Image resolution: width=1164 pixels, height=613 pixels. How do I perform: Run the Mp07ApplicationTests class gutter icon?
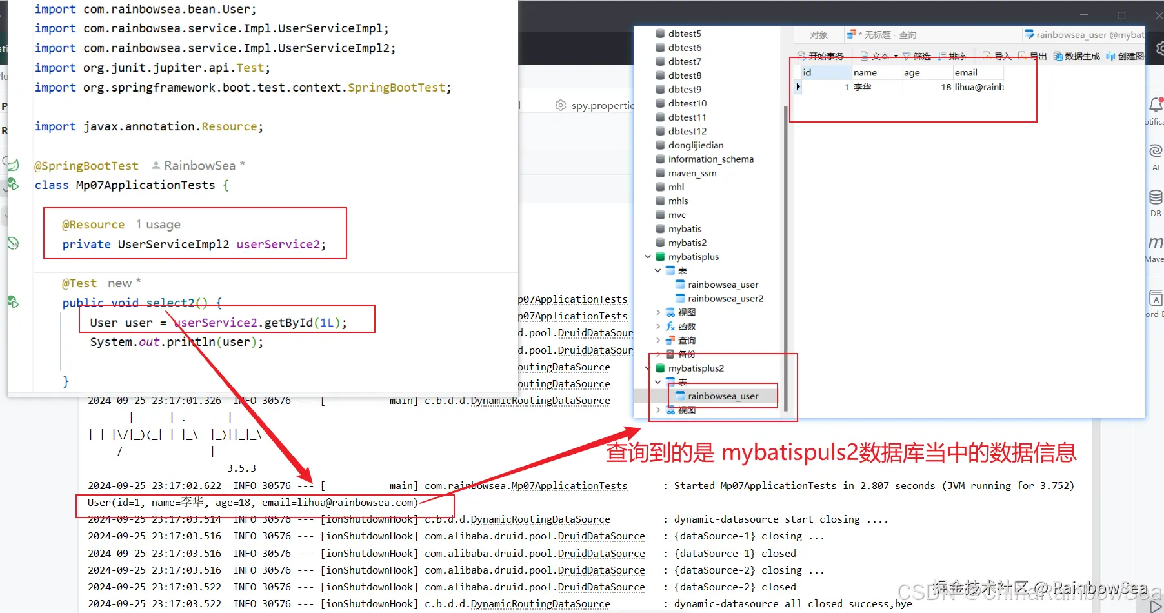click(x=13, y=185)
